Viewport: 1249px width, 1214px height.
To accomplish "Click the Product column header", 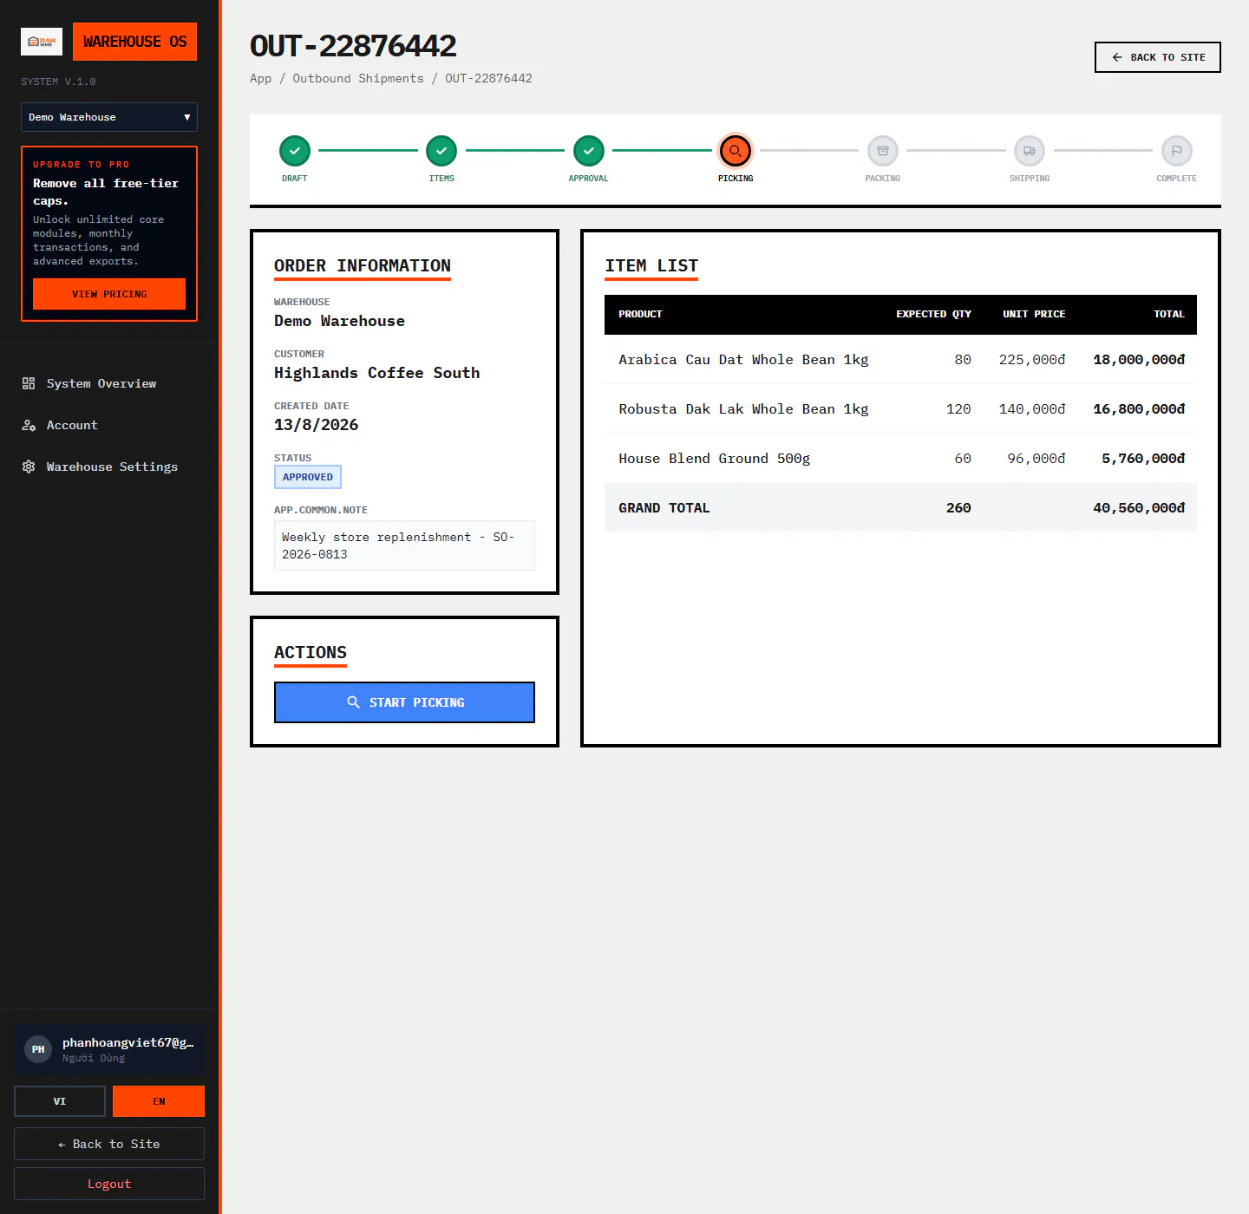I will 640,314.
